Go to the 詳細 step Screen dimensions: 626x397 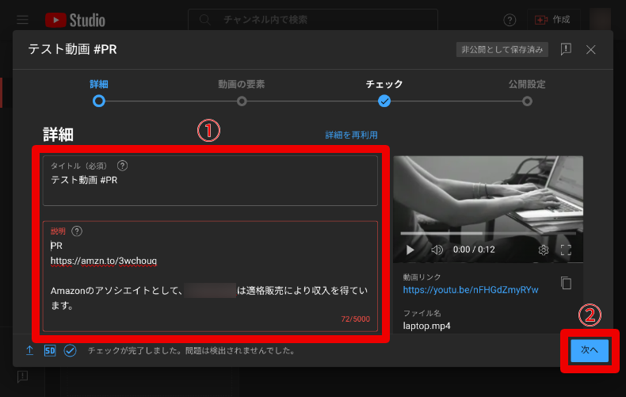99,93
